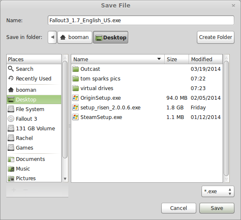Click the Save button
The width and height of the screenshot is (241, 220).
pos(217,208)
